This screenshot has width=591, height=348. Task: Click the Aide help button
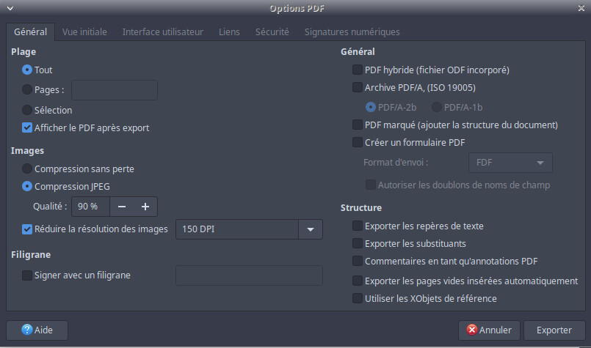point(36,330)
